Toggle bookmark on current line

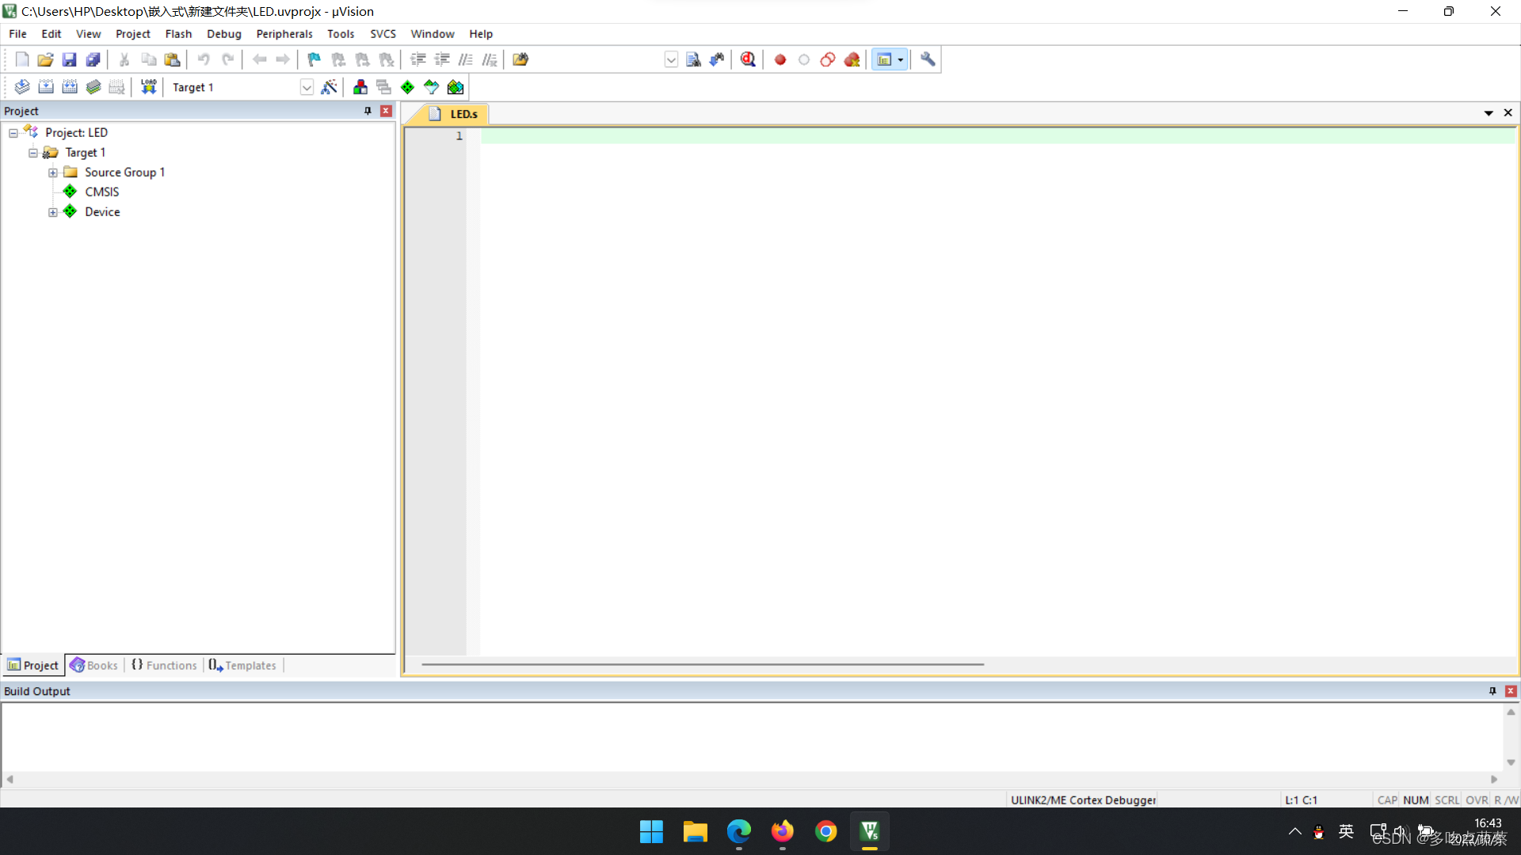314,59
